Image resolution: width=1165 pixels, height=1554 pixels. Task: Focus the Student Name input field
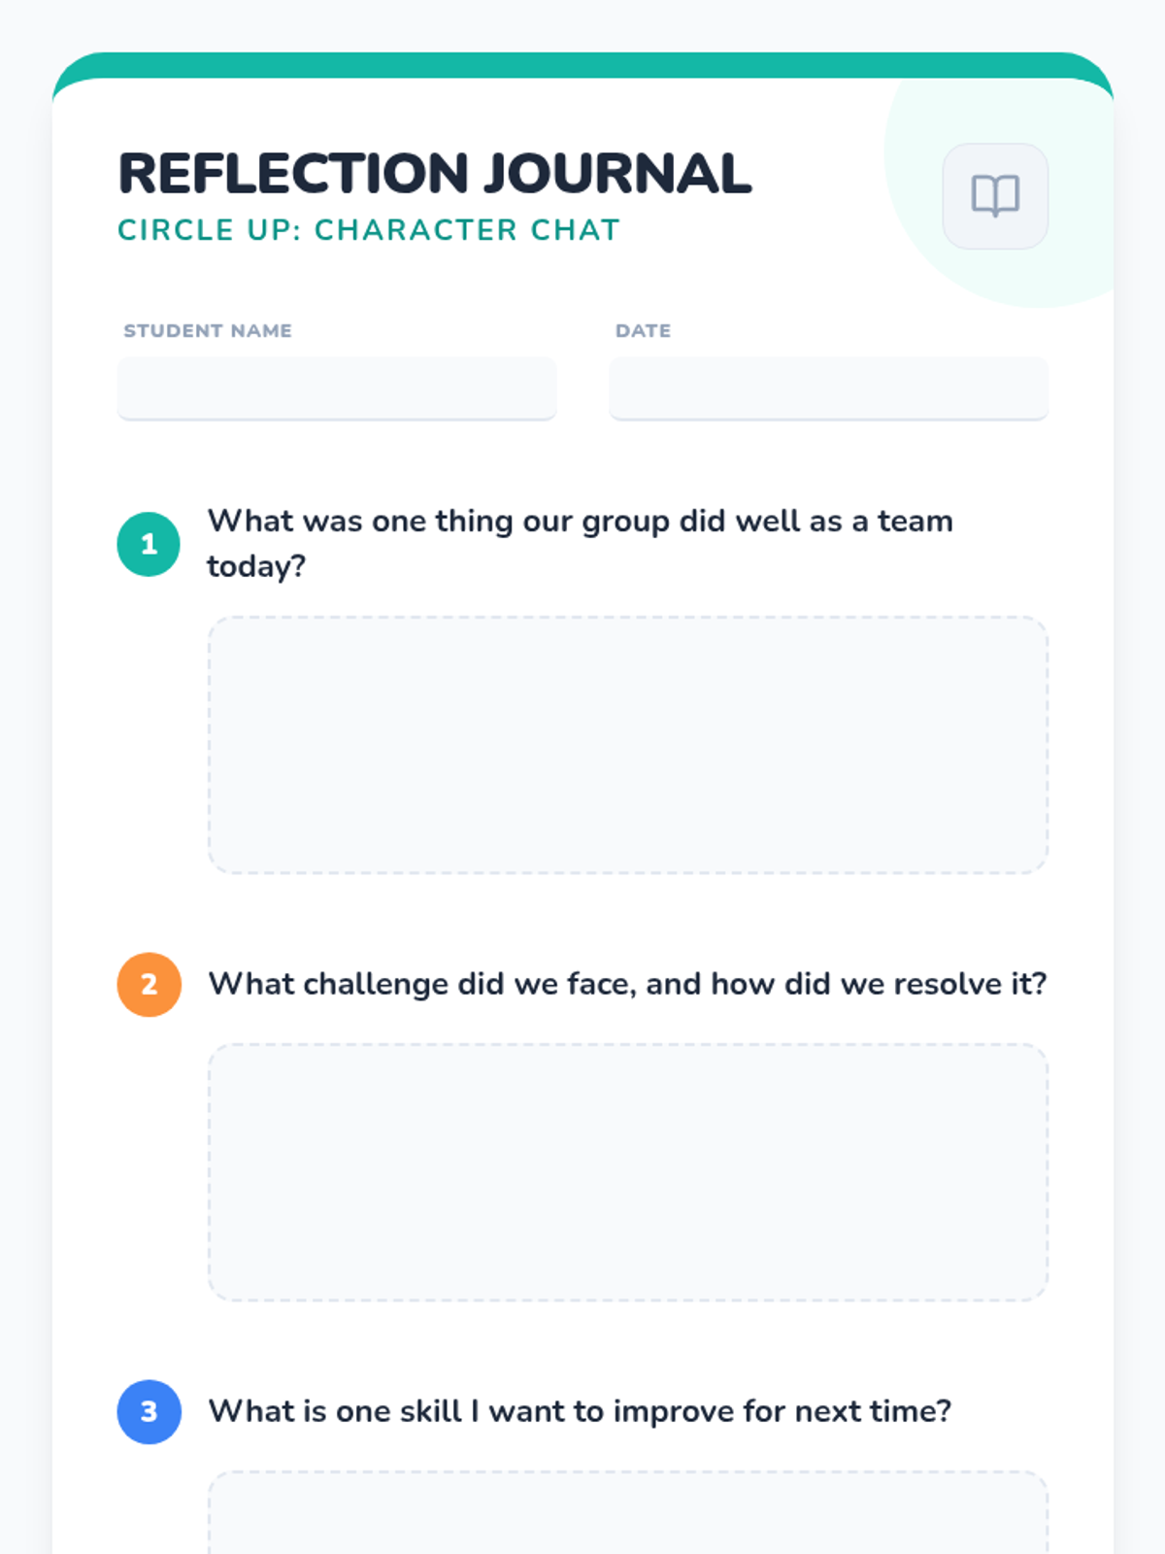[336, 388]
